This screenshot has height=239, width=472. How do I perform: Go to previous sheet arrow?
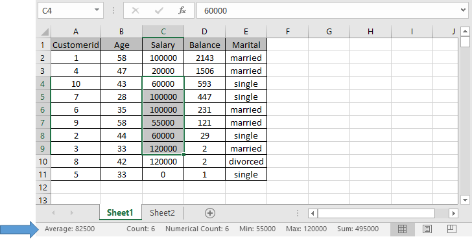[53, 213]
